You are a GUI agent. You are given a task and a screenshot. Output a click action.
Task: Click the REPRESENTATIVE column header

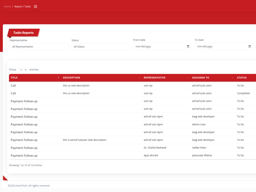point(166,78)
